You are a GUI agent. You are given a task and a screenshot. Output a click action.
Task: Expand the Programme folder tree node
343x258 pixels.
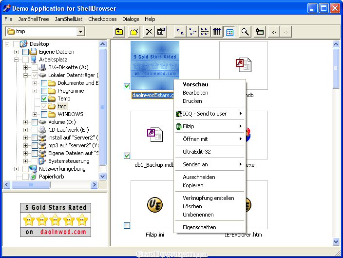(x=35, y=91)
